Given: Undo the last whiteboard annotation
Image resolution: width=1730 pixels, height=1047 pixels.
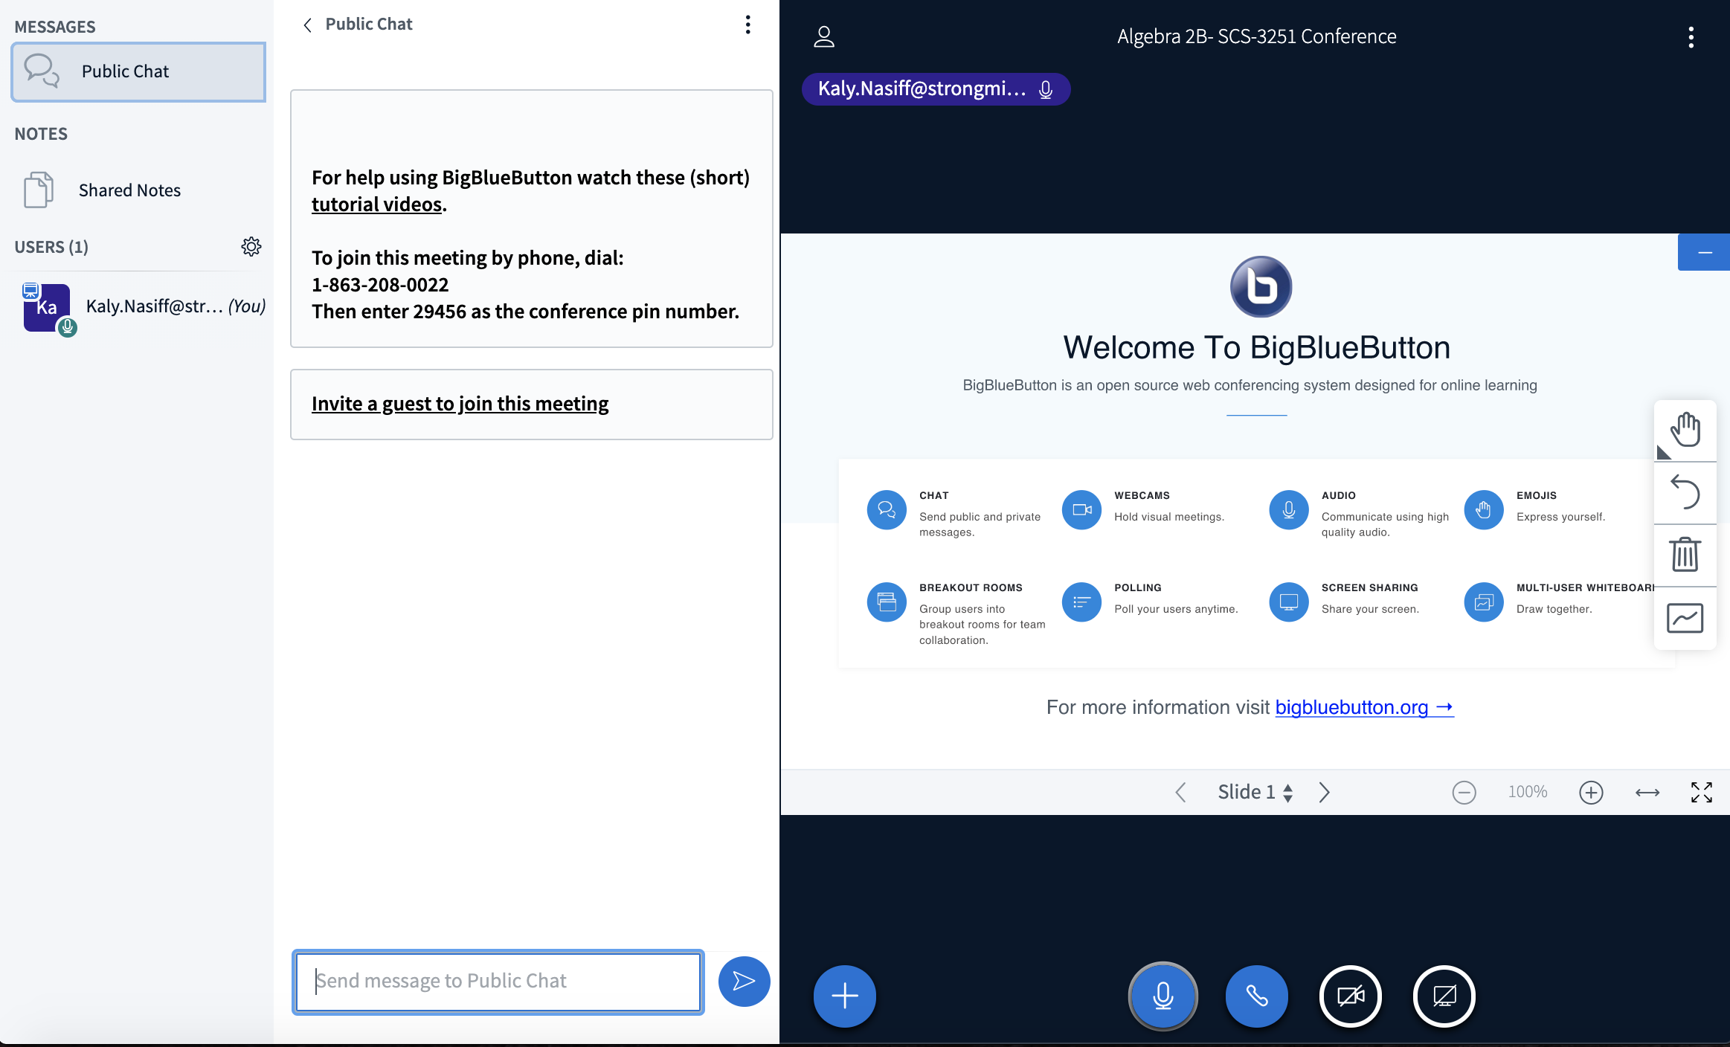Looking at the screenshot, I should point(1685,493).
